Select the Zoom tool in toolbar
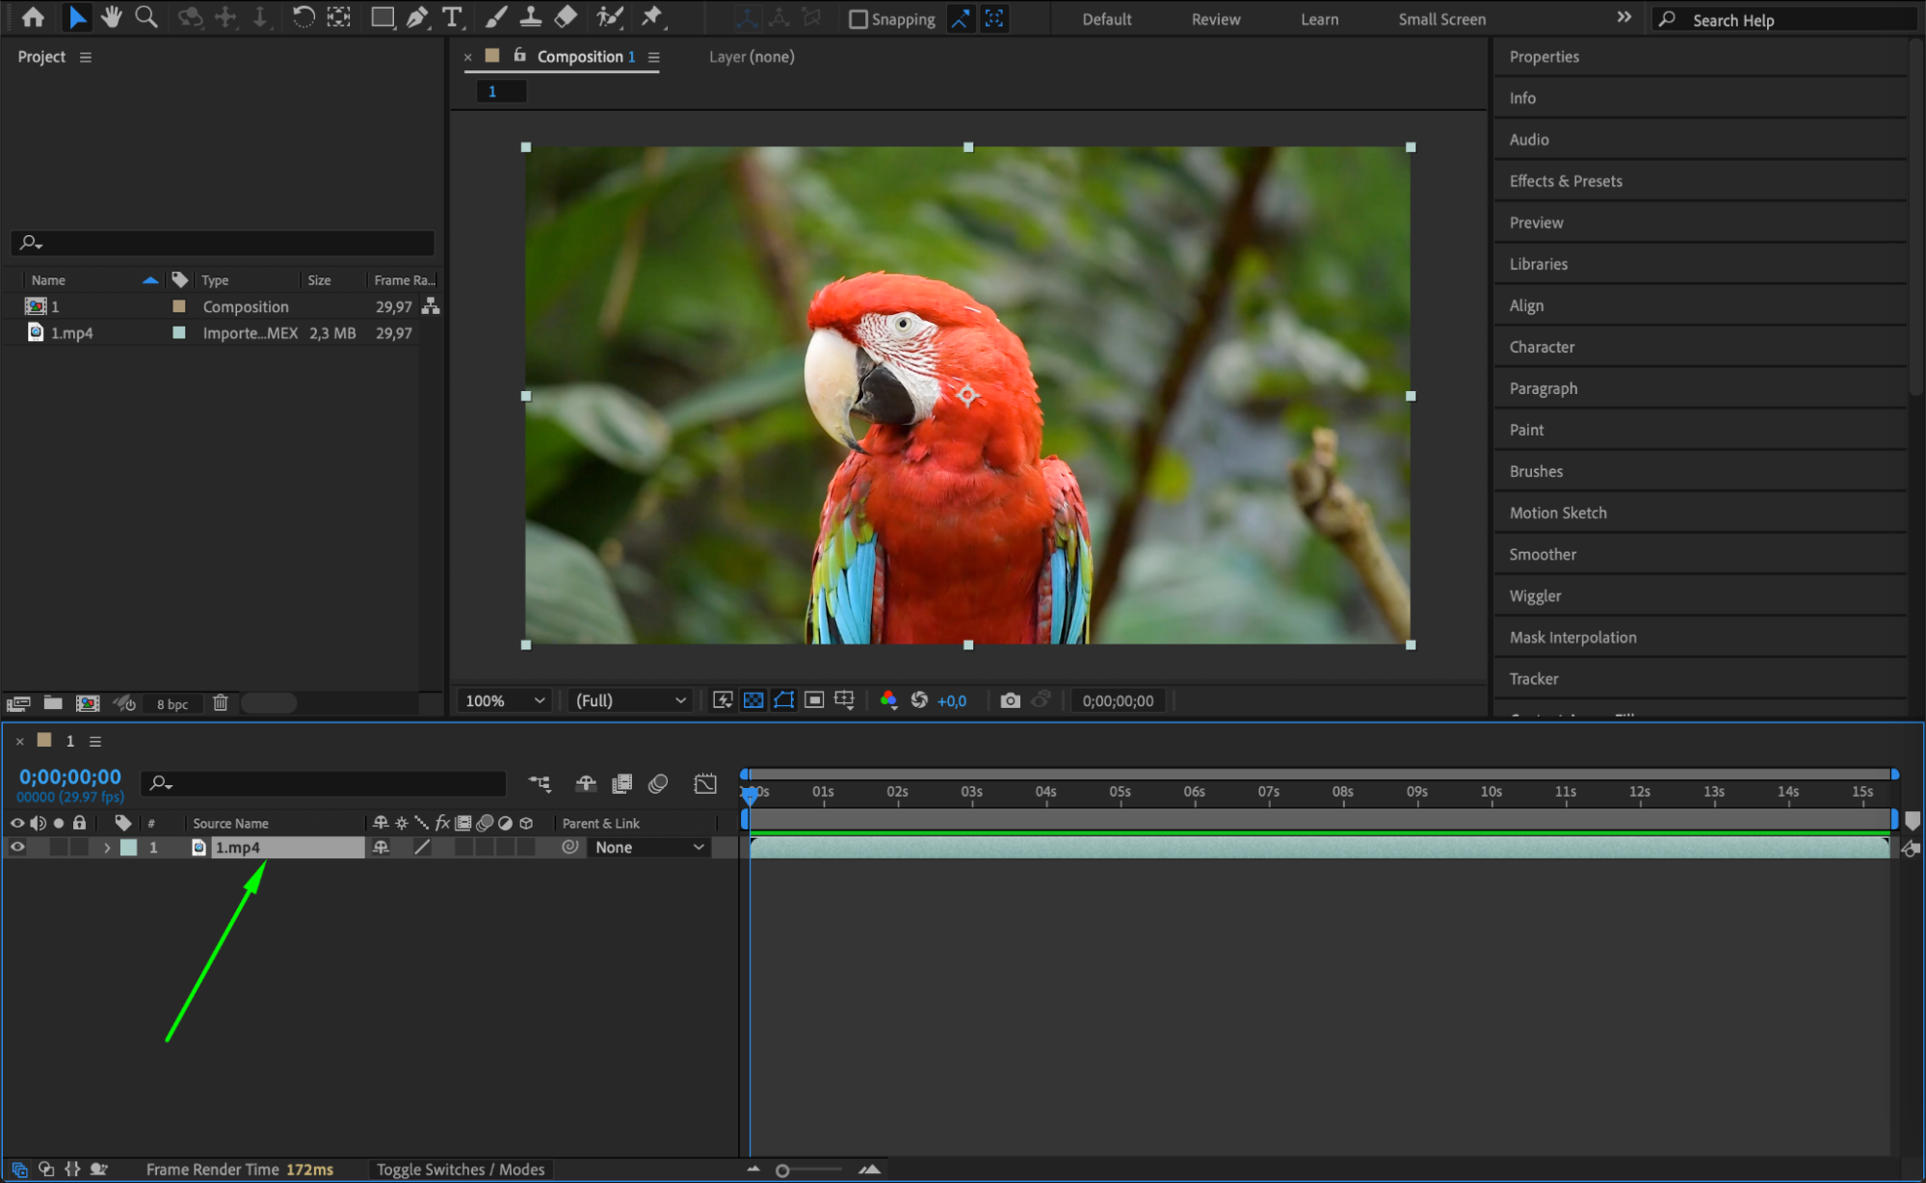Image resolution: width=1926 pixels, height=1183 pixels. point(146,16)
